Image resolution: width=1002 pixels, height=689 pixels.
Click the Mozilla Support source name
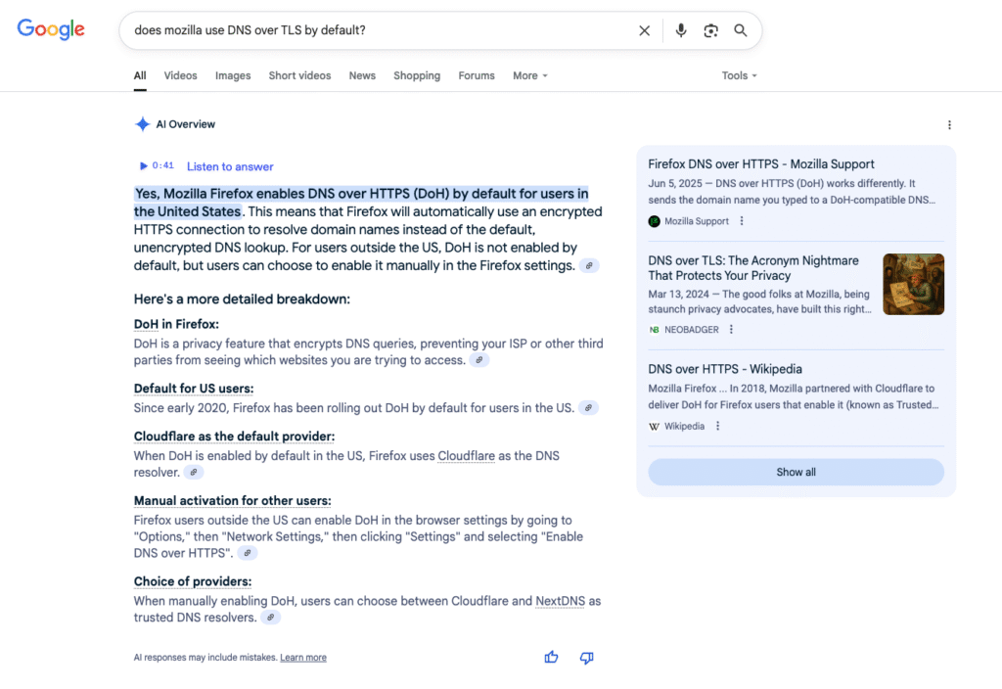[x=696, y=221]
